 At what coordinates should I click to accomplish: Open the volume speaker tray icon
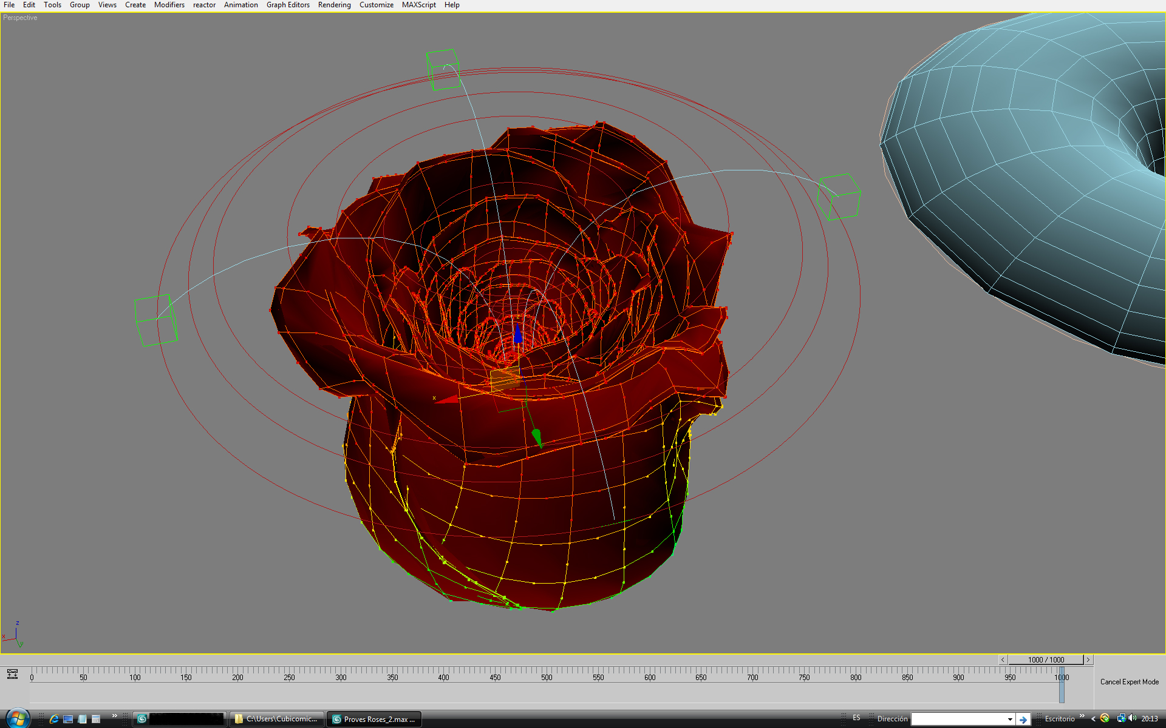(x=1133, y=718)
